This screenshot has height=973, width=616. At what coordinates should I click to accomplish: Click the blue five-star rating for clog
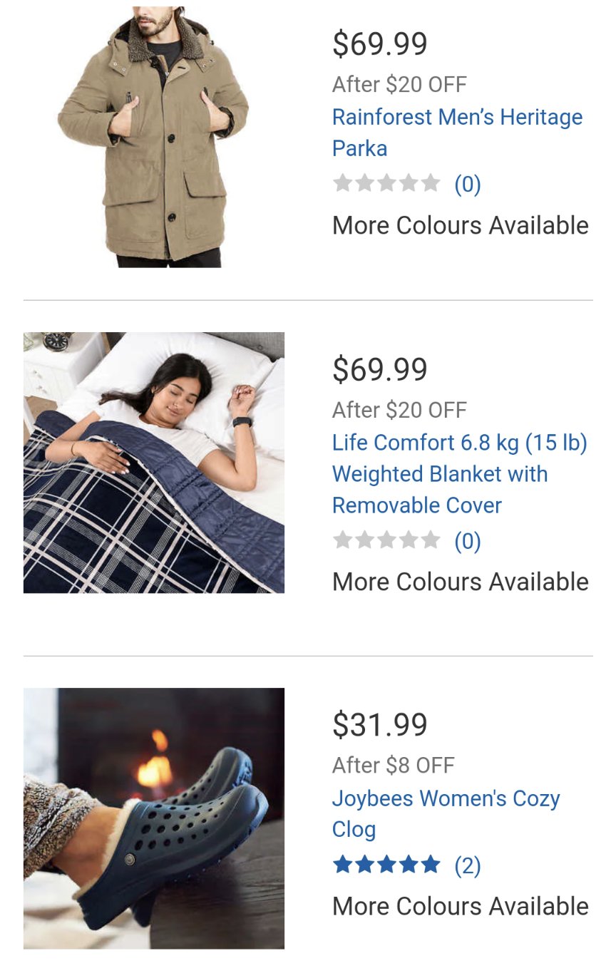tap(386, 865)
